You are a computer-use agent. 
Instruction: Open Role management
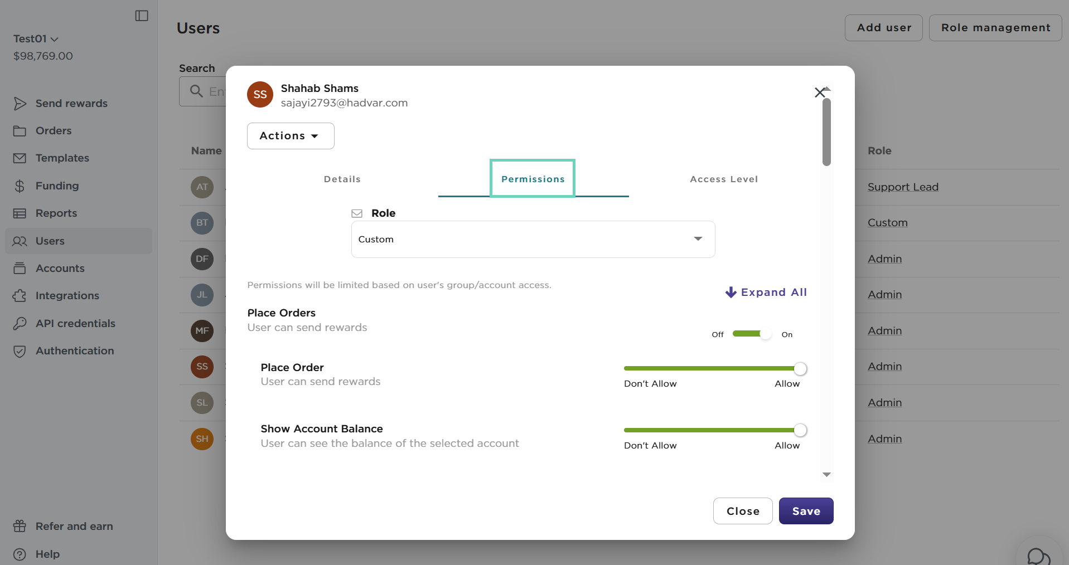point(995,28)
